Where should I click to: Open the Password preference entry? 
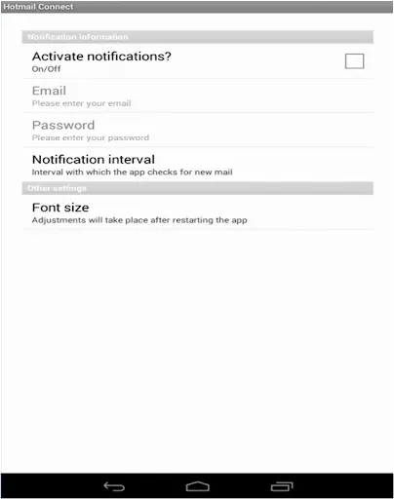tap(198, 131)
